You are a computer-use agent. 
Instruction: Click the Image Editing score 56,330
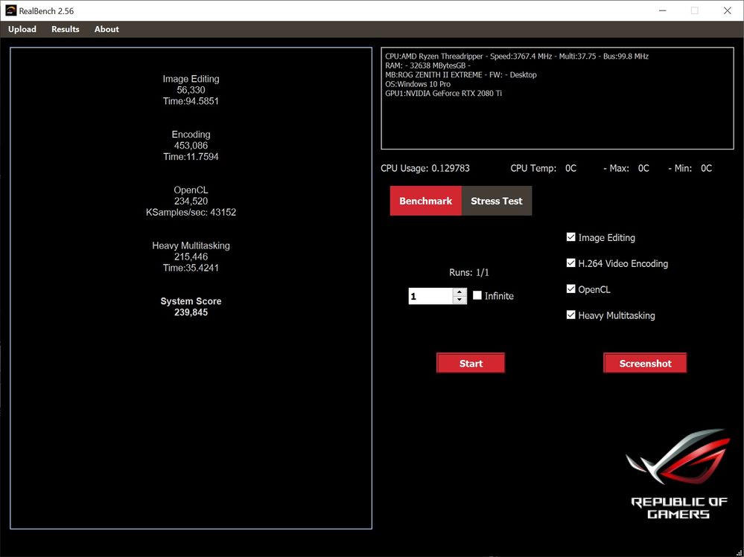[191, 90]
